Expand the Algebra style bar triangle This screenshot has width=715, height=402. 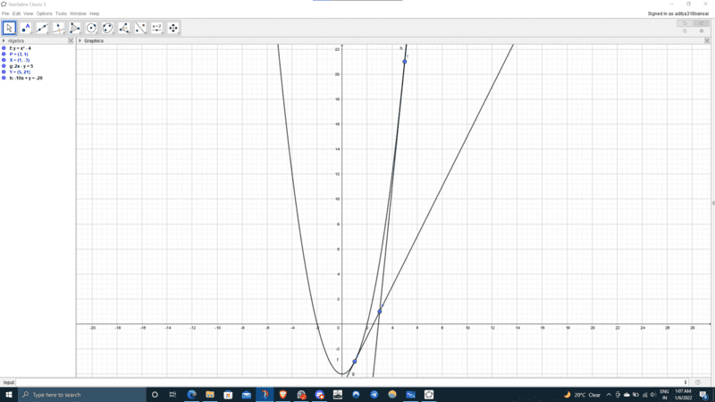(4, 40)
